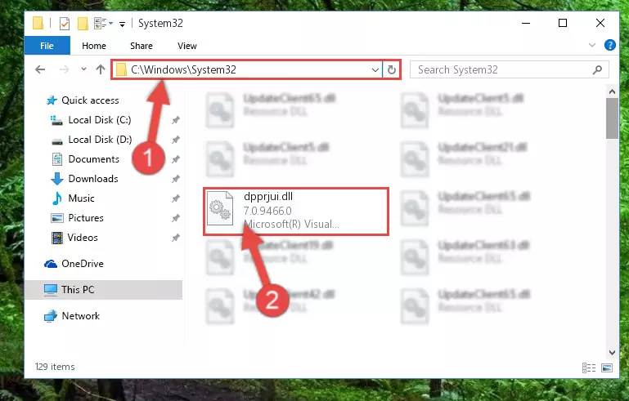Open the address bar history dropdown

tap(375, 69)
